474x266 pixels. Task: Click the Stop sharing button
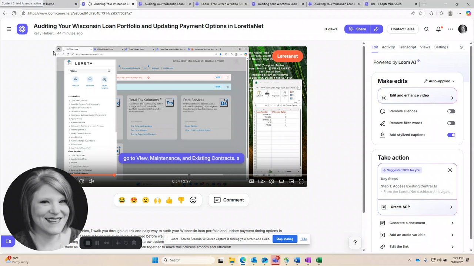(x=285, y=239)
